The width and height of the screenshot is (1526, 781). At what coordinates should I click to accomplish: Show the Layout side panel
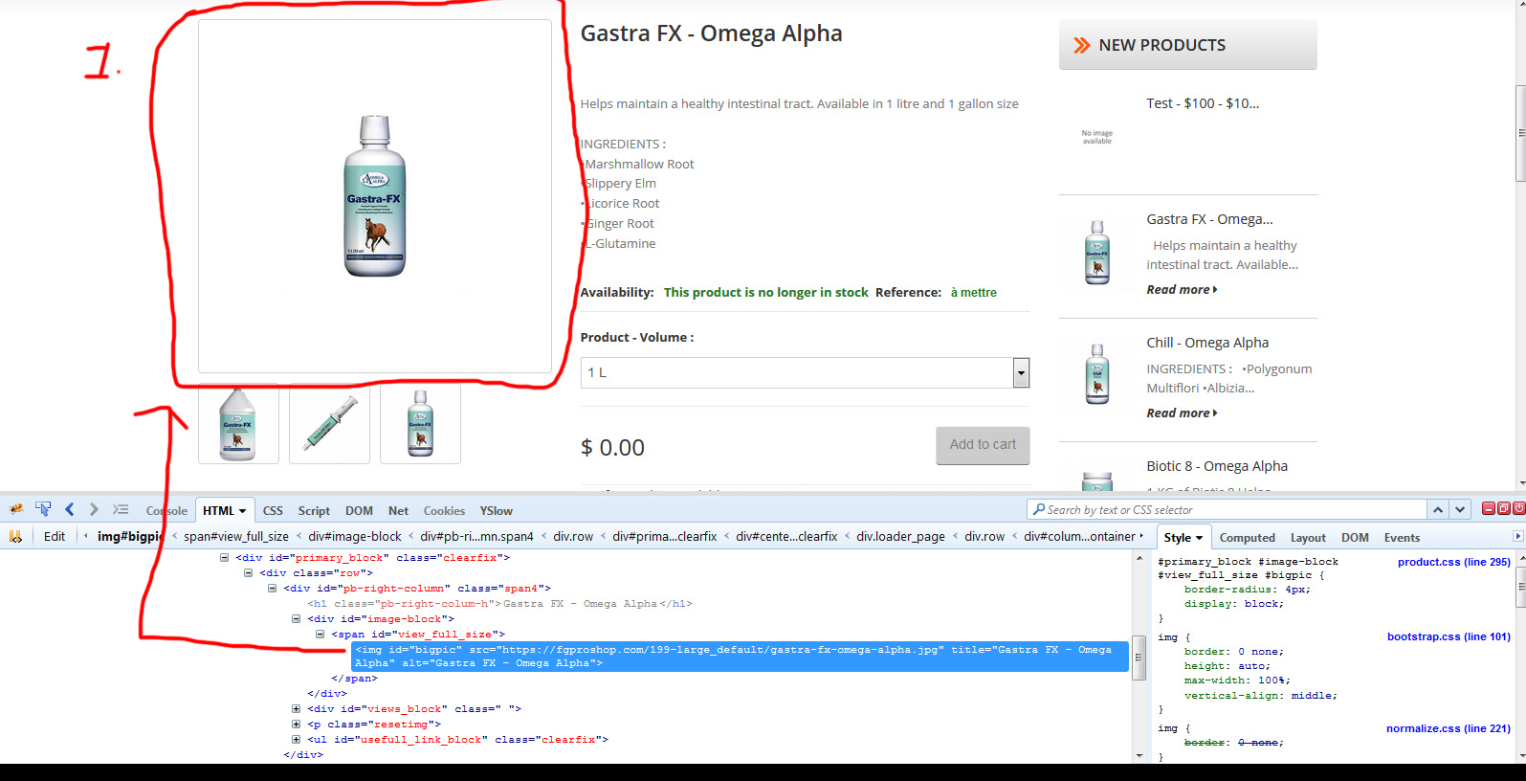point(1308,538)
